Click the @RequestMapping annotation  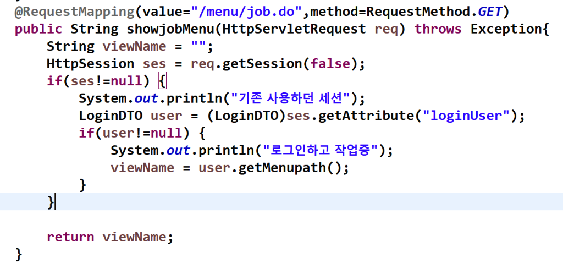[74, 12]
